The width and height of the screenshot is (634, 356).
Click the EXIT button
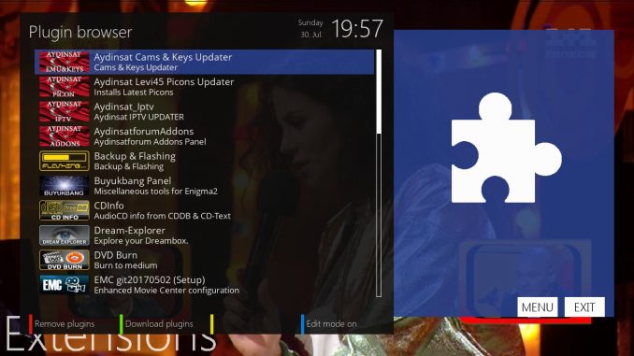click(584, 307)
